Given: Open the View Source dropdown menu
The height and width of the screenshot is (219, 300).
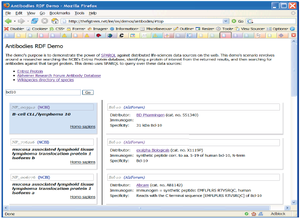Looking at the screenshot, I should (x=250, y=29).
